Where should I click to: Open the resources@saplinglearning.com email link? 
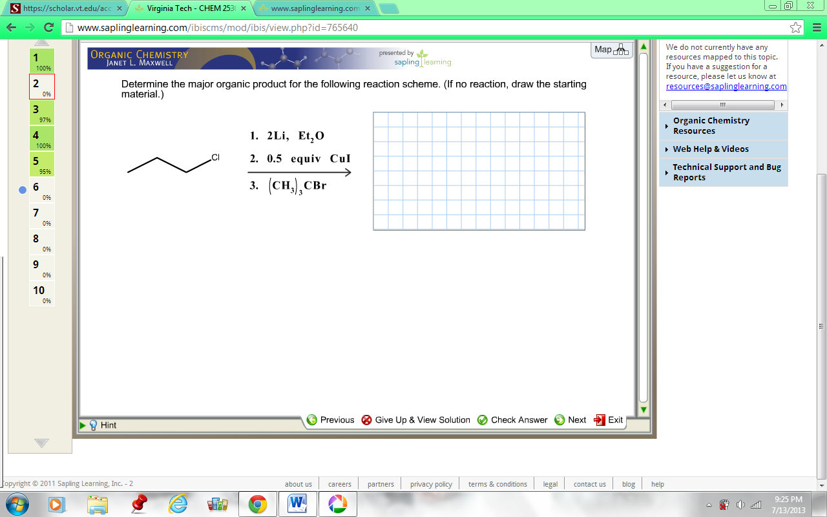725,86
